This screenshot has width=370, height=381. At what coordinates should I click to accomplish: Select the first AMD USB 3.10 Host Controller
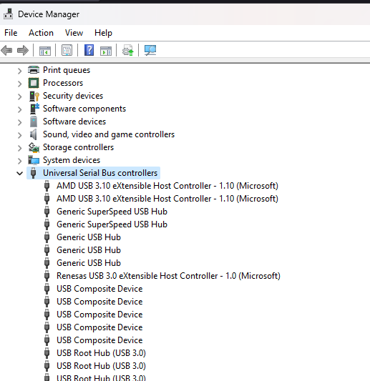[167, 186]
